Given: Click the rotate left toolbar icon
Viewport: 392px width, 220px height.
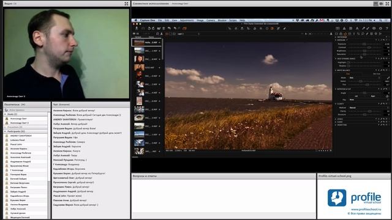Looking at the screenshot, I should pyautogui.click(x=149, y=29).
